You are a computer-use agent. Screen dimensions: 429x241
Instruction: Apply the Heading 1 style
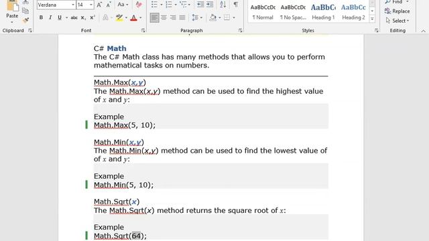click(323, 12)
